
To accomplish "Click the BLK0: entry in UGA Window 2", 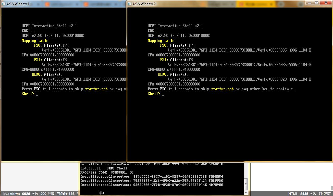I will (x=163, y=75).
